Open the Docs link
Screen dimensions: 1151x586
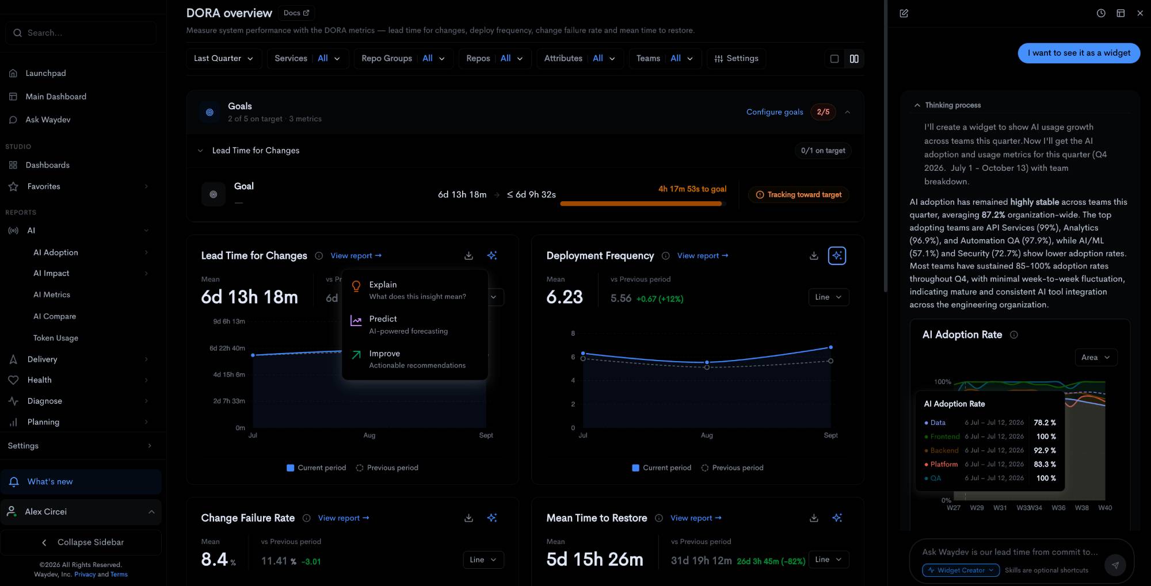pos(296,13)
